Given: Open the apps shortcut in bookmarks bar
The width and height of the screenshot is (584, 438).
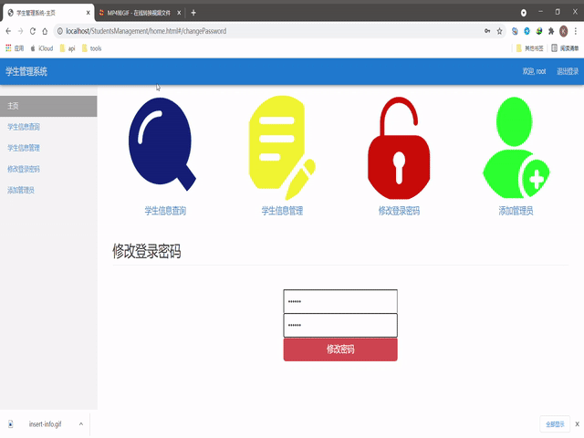Looking at the screenshot, I should [16, 48].
